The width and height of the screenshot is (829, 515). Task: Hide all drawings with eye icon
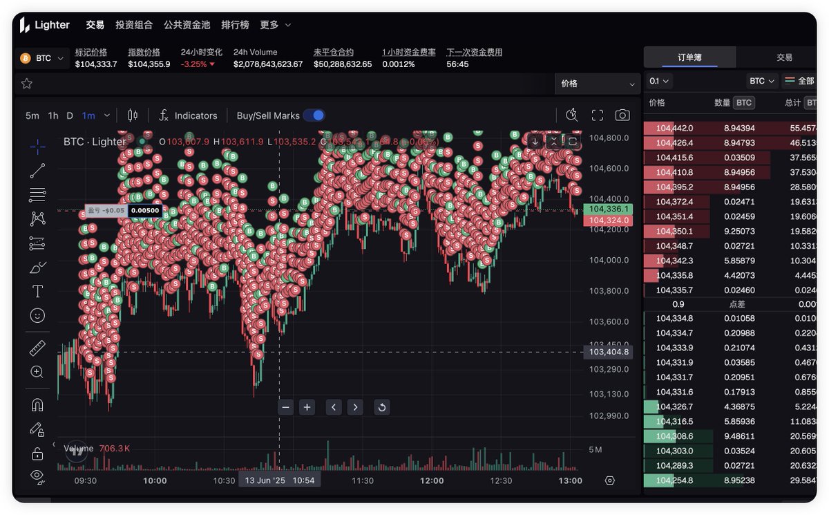[x=37, y=476]
